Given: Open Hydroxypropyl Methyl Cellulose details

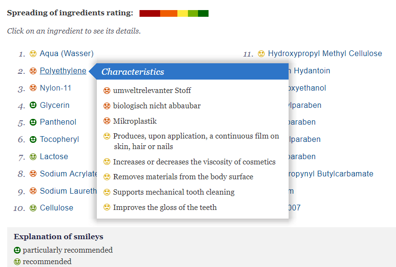Looking at the screenshot, I should coord(325,54).
